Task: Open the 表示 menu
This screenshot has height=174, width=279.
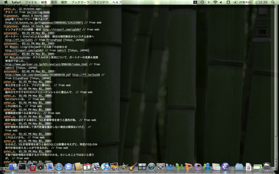Action: click(54, 2)
